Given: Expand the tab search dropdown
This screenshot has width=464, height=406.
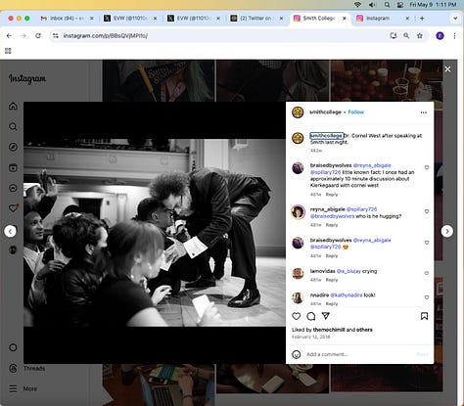Looking at the screenshot, I should pyautogui.click(x=455, y=19).
